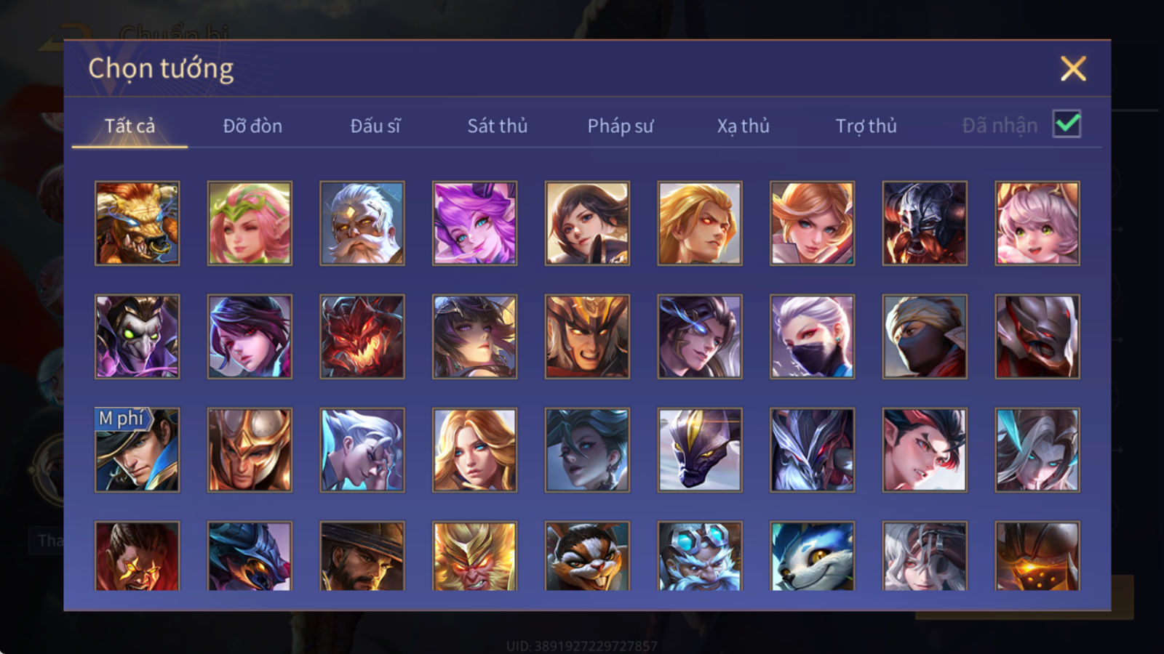
Task: Select the bull-headed hero portrait
Action: click(x=137, y=223)
